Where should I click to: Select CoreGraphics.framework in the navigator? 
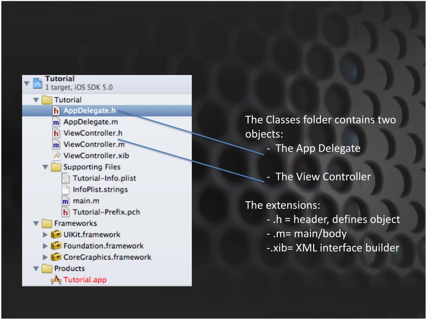click(107, 257)
